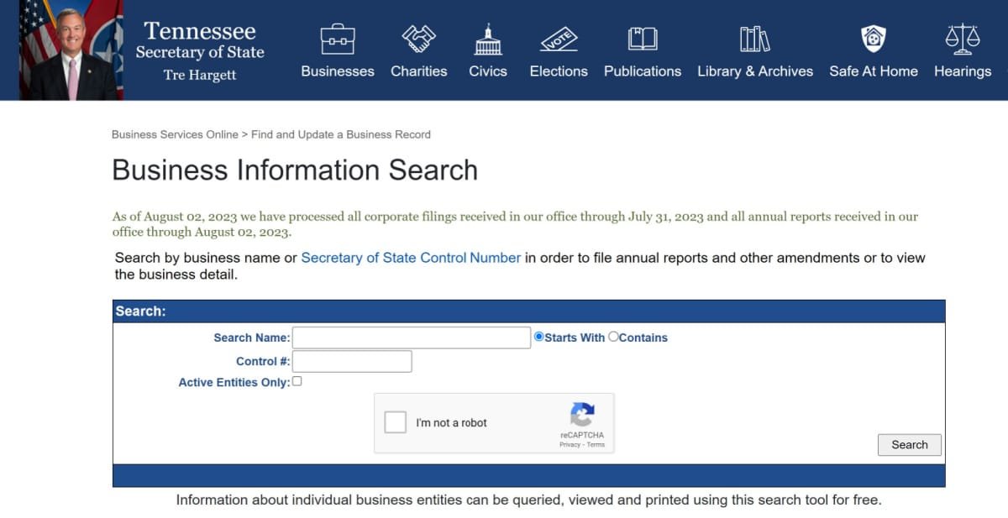
Task: Open the Secretary of State Control Number link
Action: click(411, 258)
